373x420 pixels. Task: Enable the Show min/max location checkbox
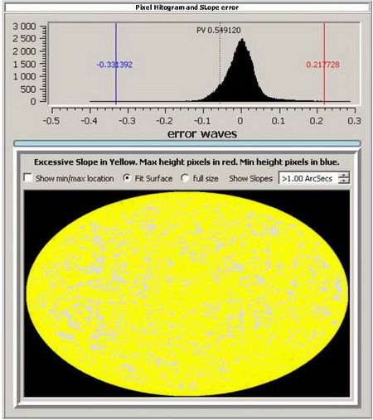(x=28, y=178)
